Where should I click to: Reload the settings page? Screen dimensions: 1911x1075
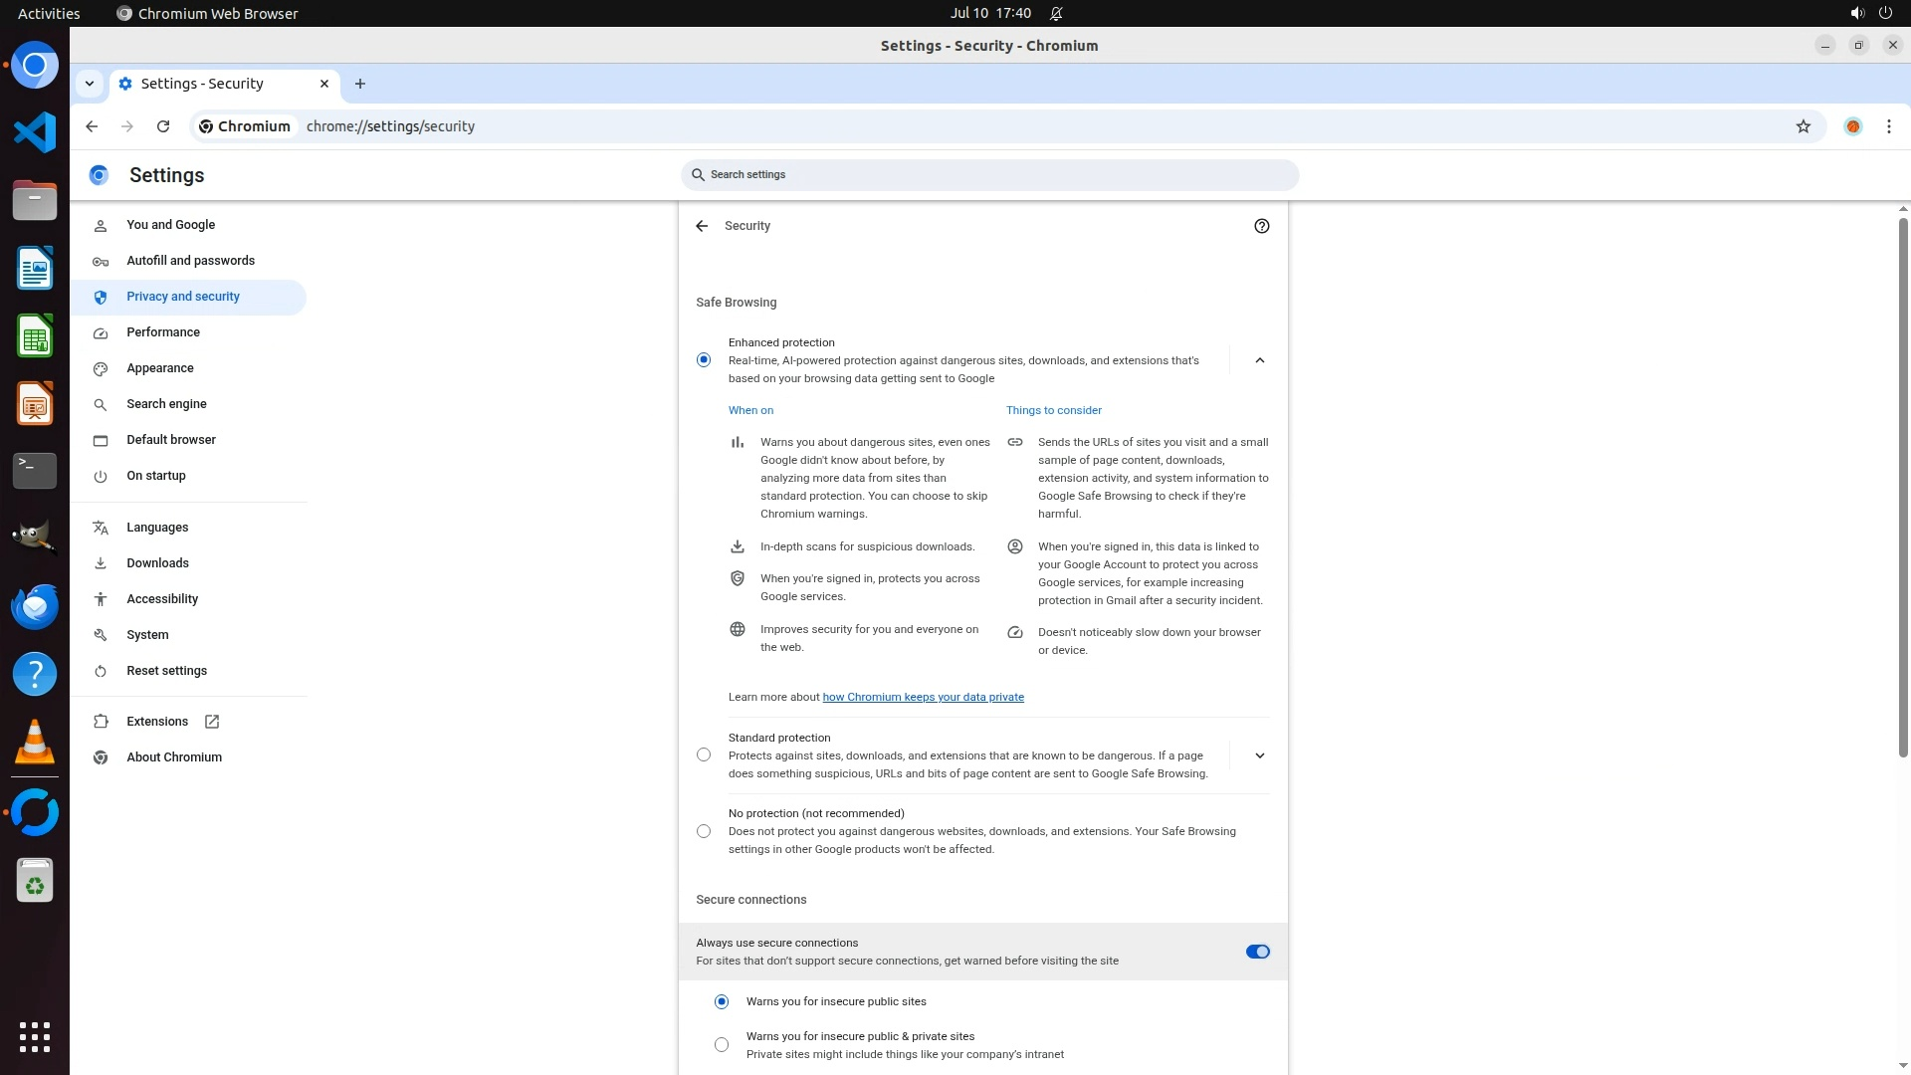(163, 126)
